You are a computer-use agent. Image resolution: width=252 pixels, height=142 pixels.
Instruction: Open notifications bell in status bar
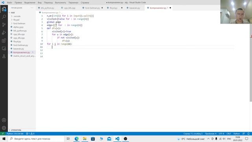point(248,134)
